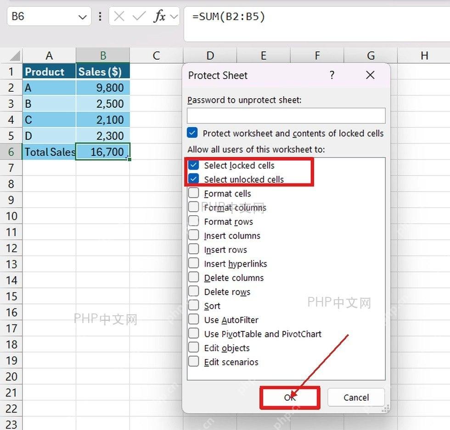Check the Insert columns option

[194, 235]
